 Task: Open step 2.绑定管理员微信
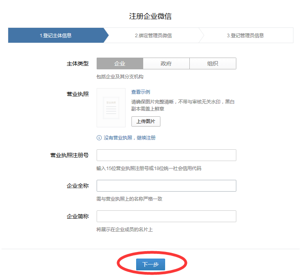click(153, 36)
